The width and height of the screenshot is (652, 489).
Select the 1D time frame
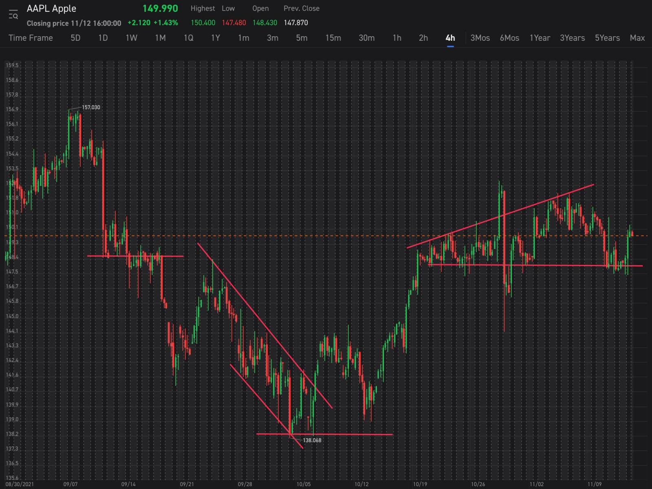103,38
